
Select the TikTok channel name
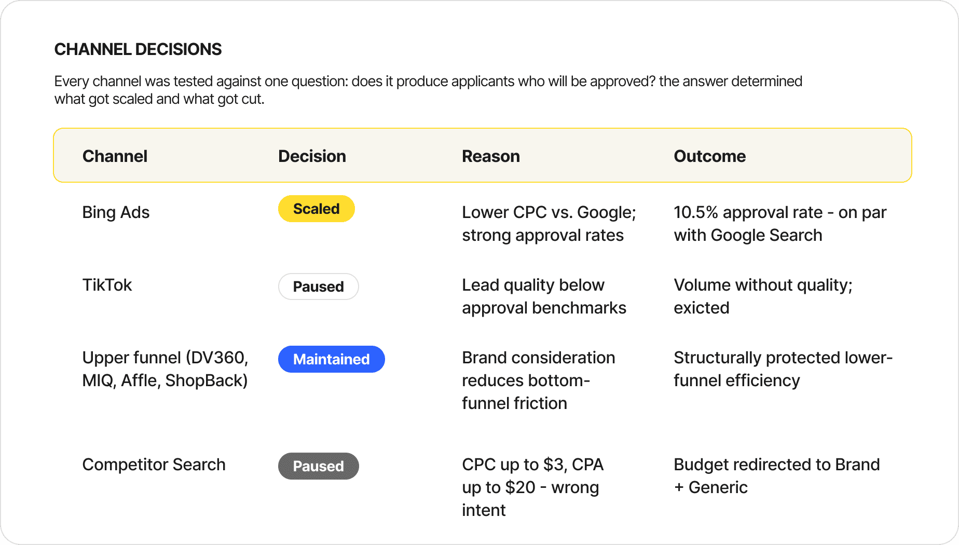click(107, 285)
